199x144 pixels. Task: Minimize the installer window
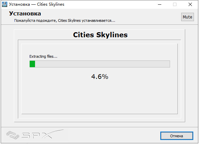coord(160,4)
